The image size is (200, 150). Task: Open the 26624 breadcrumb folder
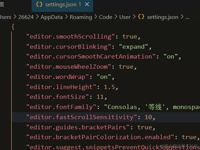pos(26,17)
